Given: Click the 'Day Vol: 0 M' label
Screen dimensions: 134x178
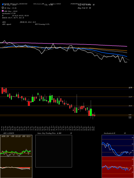Looking at the screenshot, I should tap(84, 8).
